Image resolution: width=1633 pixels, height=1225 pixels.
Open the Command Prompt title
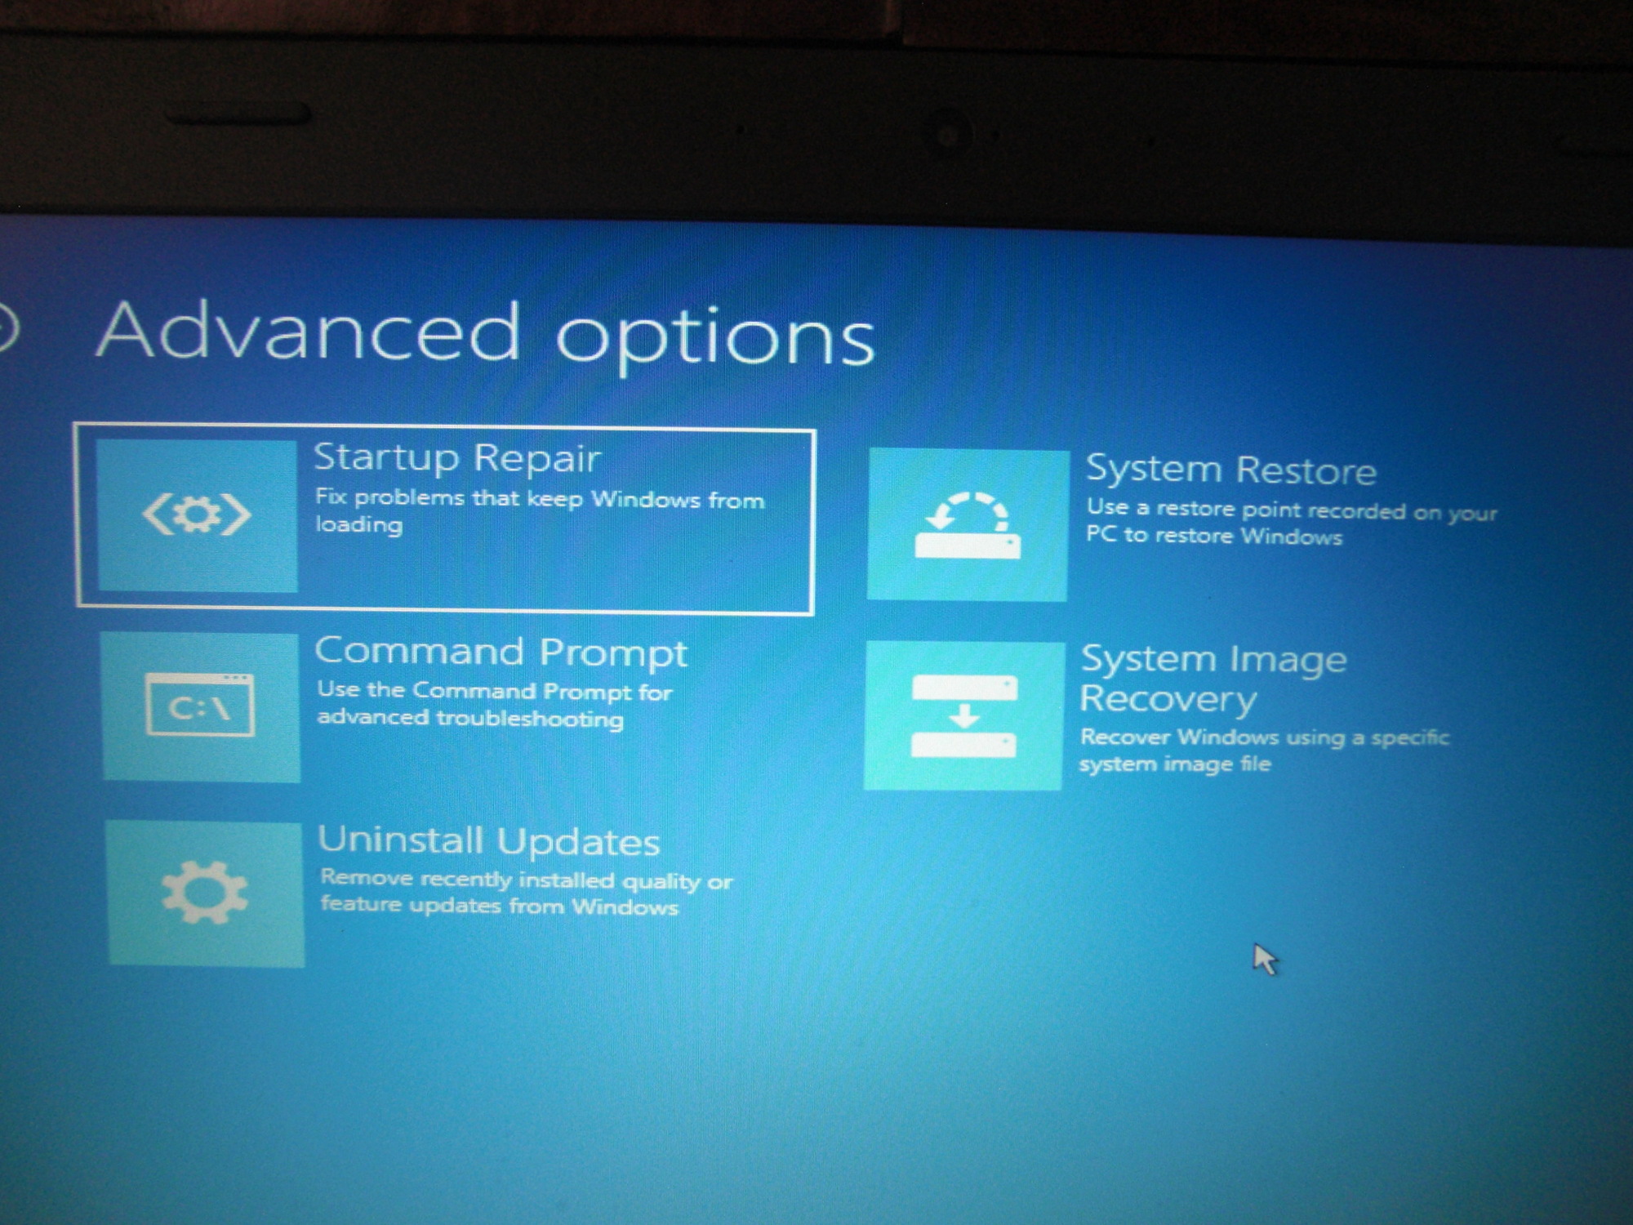click(501, 653)
